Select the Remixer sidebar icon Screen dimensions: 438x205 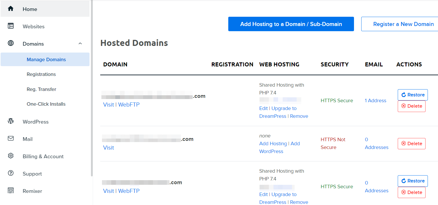[11, 191]
